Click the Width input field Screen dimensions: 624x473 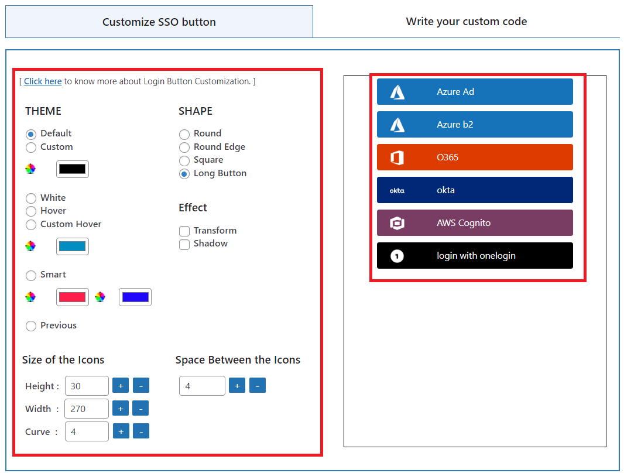coord(87,409)
